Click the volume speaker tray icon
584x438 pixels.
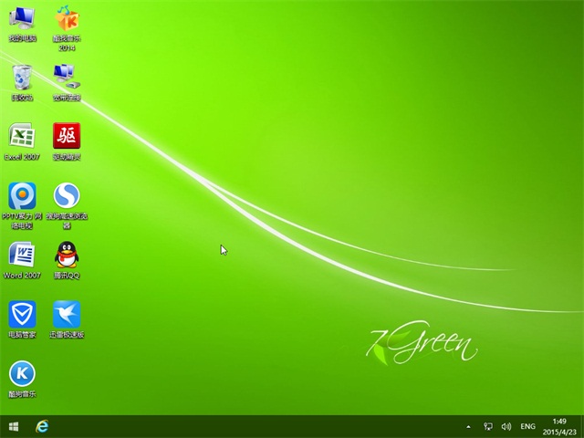pos(506,426)
